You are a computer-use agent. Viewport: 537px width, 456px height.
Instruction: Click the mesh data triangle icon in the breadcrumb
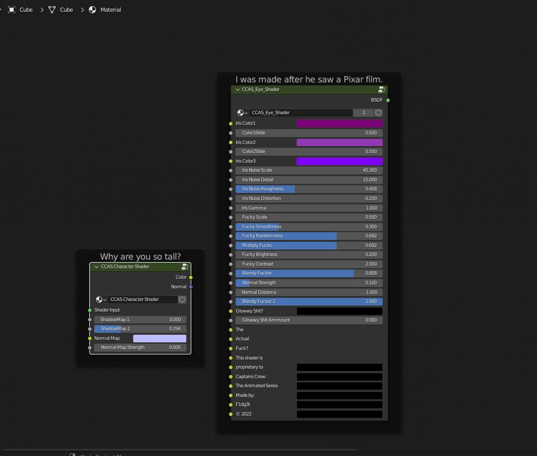point(51,9)
